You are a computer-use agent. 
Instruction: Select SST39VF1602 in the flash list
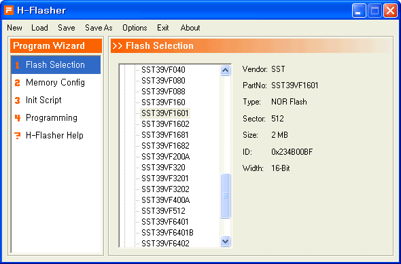point(165,124)
